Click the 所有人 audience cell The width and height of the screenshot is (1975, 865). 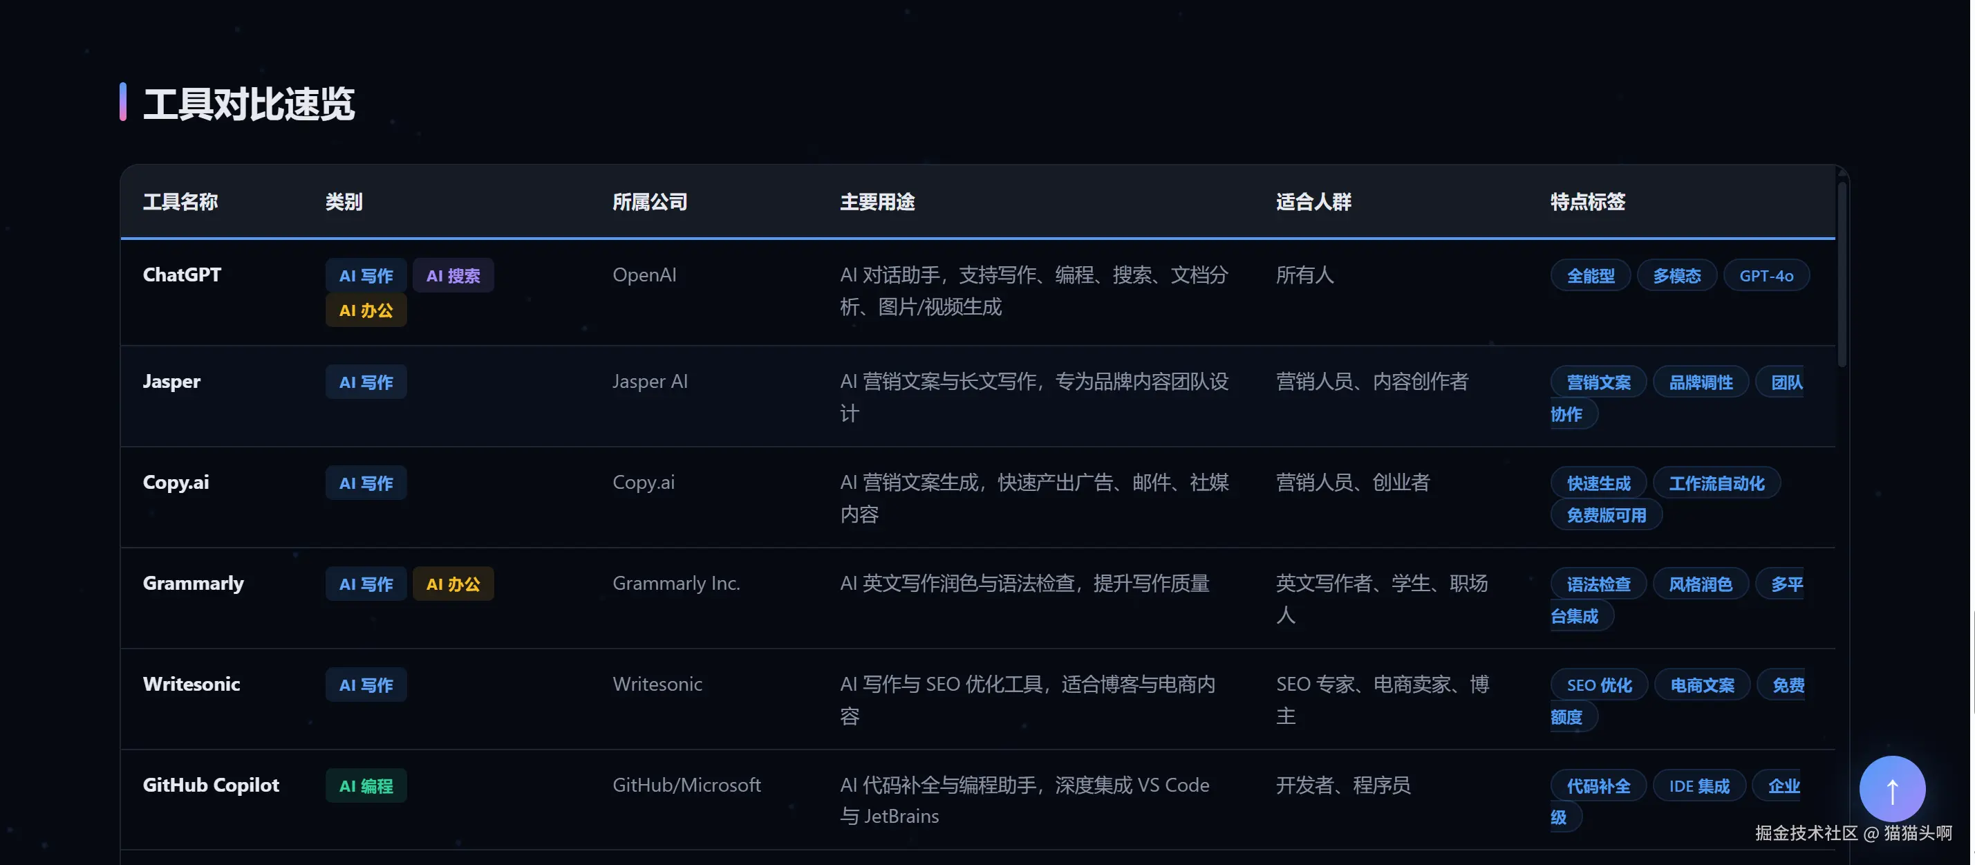1304,275
